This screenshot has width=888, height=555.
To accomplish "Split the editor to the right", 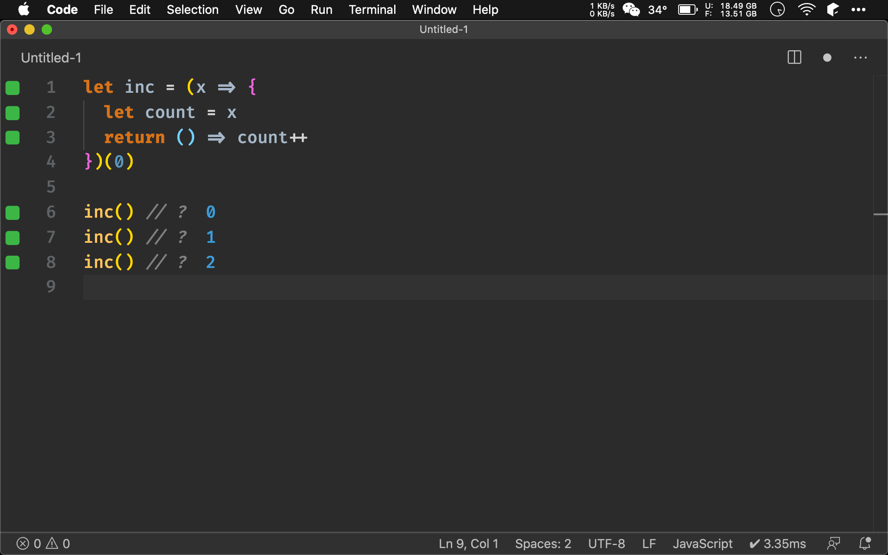I will pyautogui.click(x=794, y=57).
